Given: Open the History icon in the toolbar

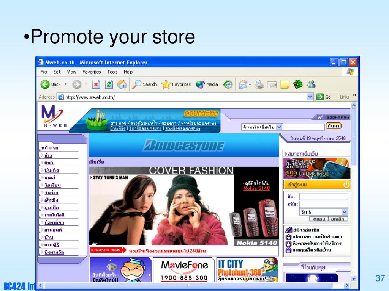Looking at the screenshot, I should pyautogui.click(x=228, y=84).
